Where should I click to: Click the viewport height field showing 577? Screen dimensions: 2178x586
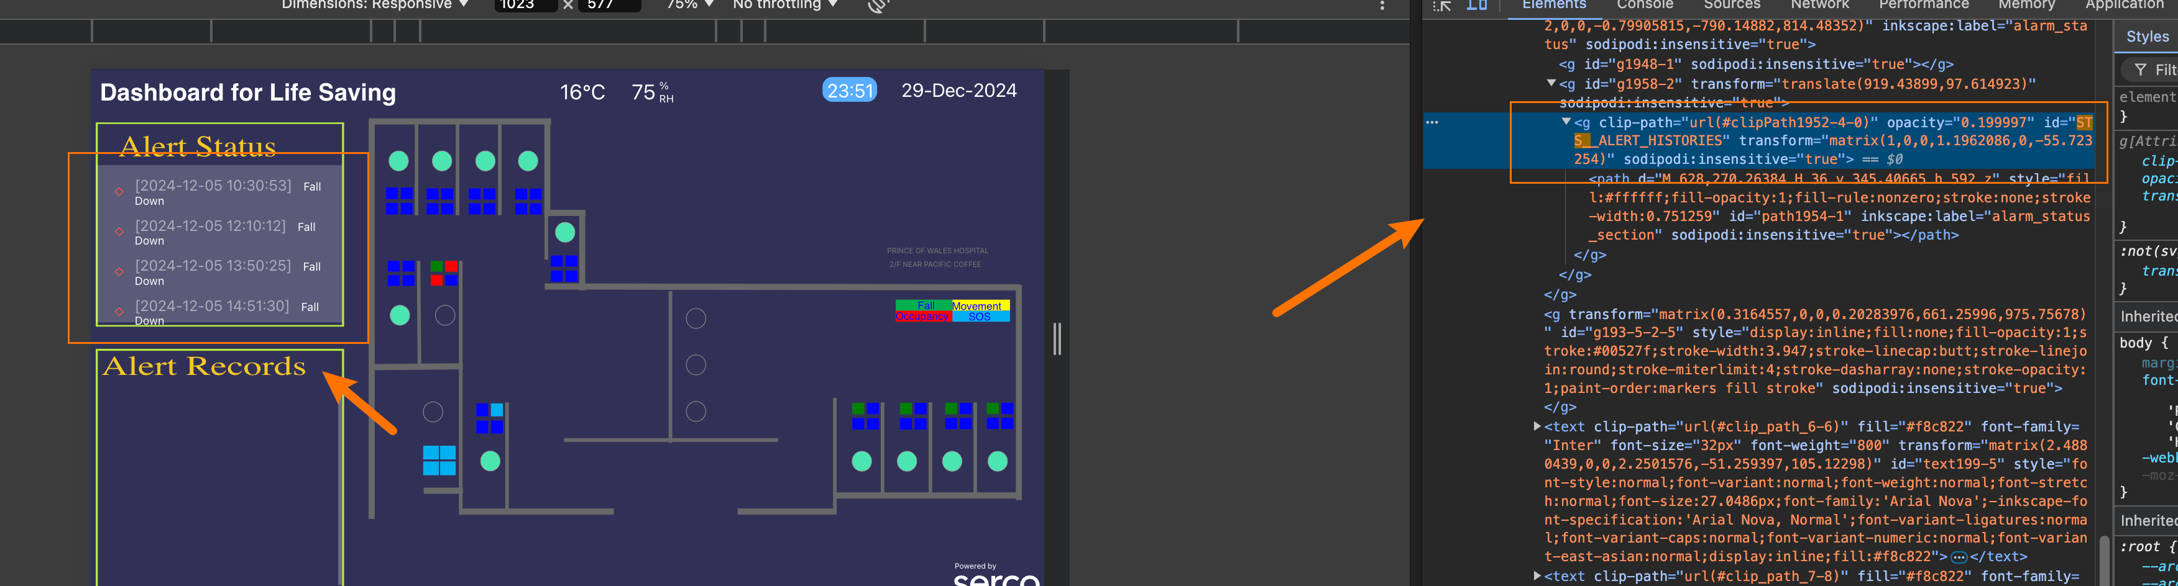point(609,5)
